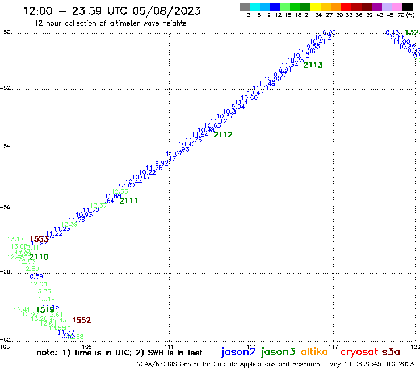Click the '70 (ft)' legend label

tap(406, 15)
